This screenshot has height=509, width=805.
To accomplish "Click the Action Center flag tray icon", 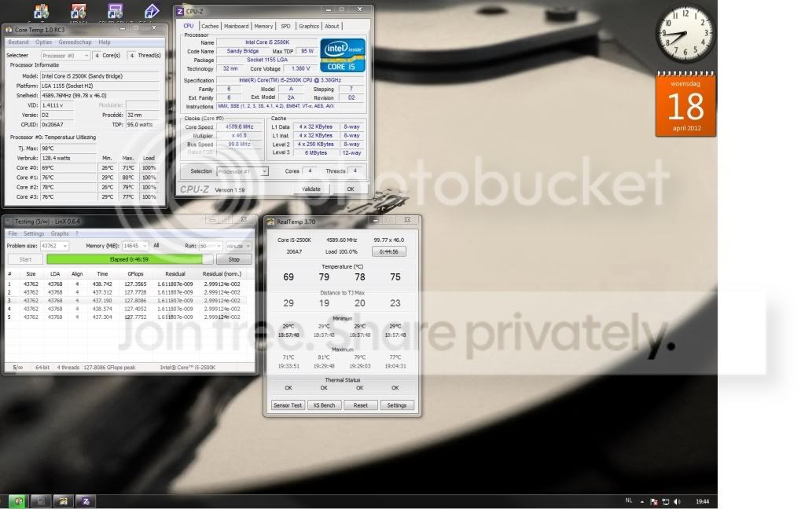I will point(654,502).
